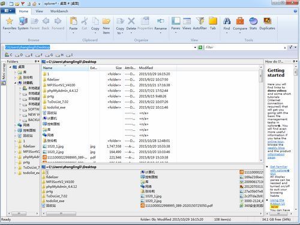Switch to the Home ribbon tab

click(23, 11)
